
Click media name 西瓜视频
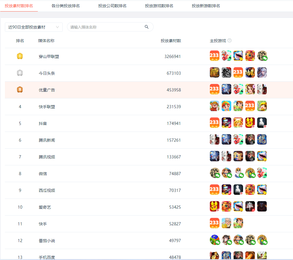point(47,190)
